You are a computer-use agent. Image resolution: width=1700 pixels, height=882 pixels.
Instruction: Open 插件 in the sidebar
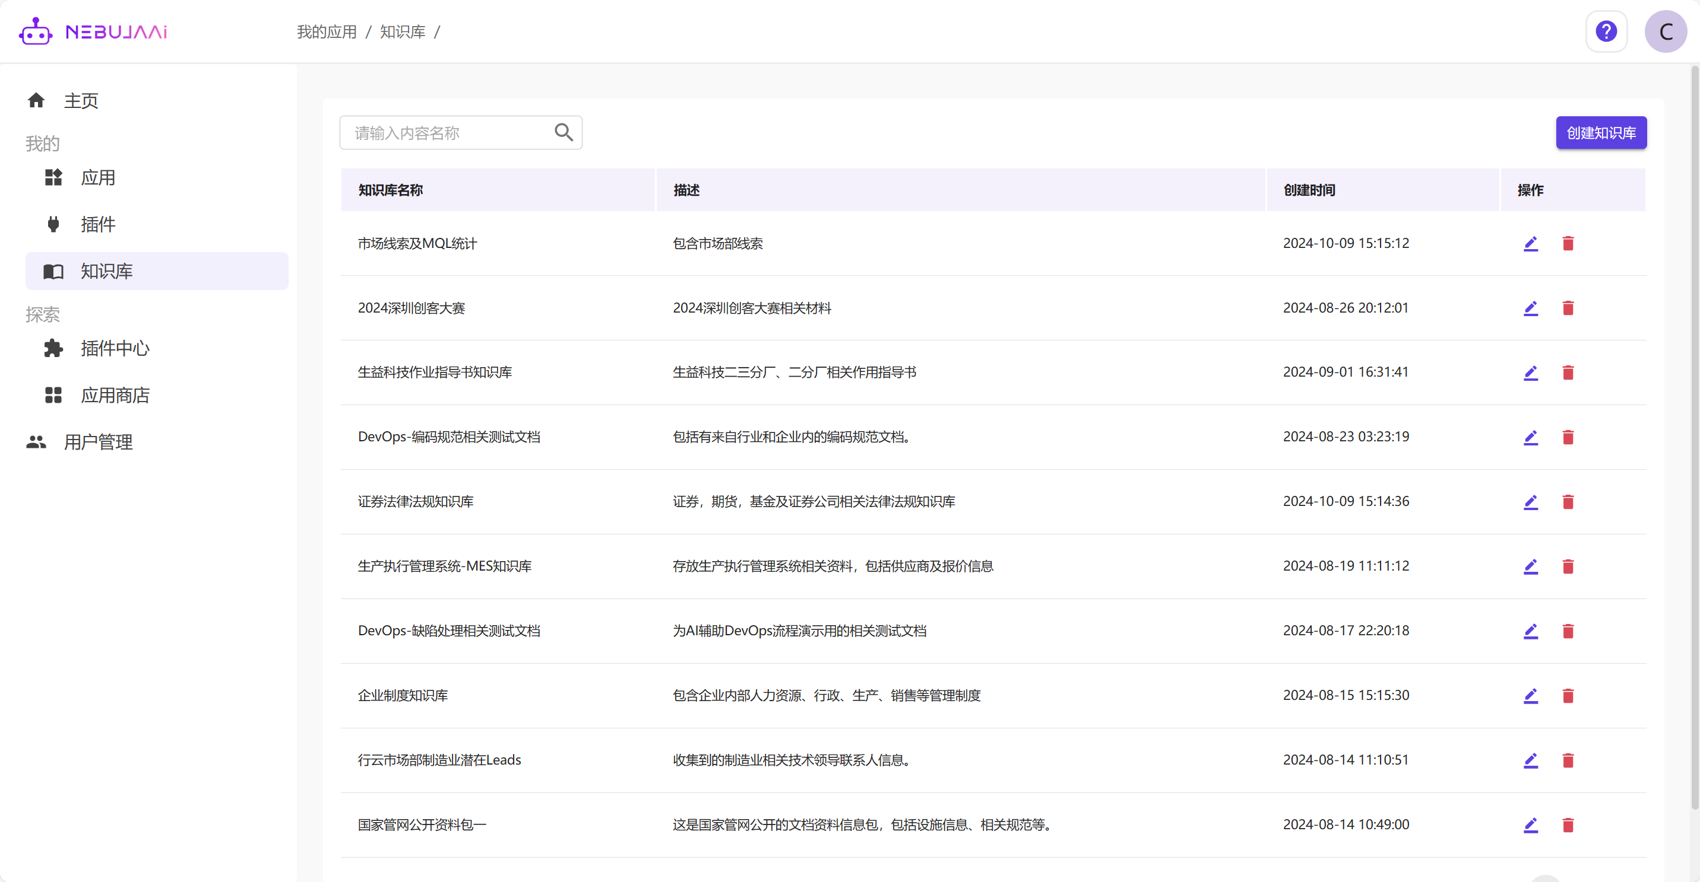[97, 224]
